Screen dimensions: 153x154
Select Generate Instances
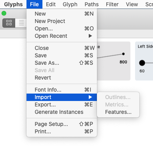[x=62, y=112]
